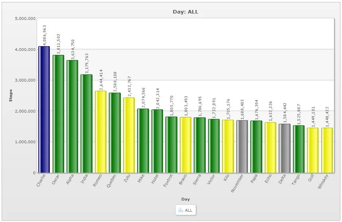The image size is (342, 222).
Task: Click the value label 2,042,314
Action: 158,98
